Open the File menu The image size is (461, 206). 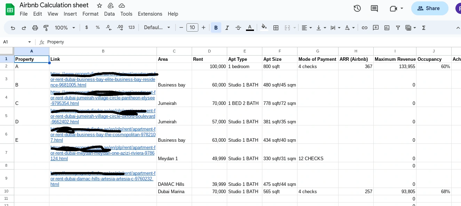[x=24, y=14]
